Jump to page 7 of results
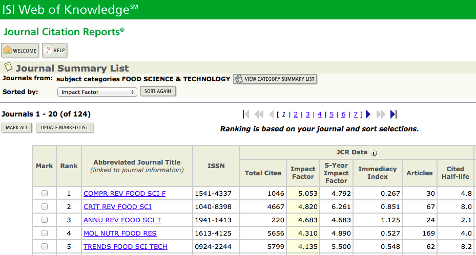The width and height of the screenshot is (476, 255). click(x=355, y=114)
